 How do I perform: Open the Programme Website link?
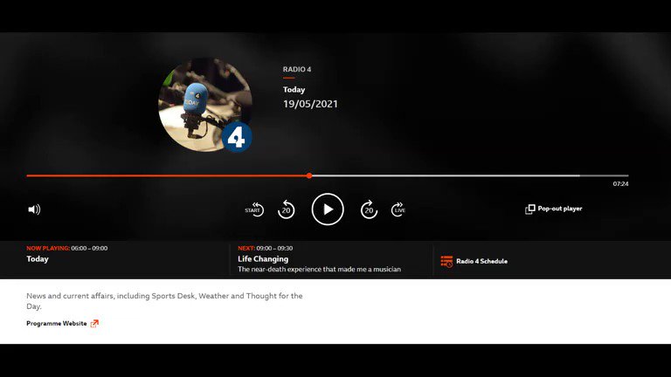63,323
